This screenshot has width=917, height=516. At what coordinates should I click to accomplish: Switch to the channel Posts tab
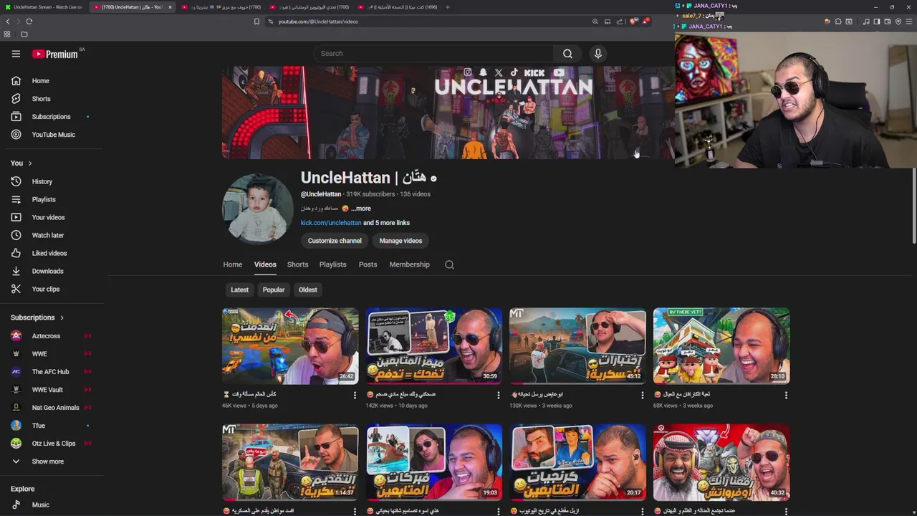coord(368,264)
